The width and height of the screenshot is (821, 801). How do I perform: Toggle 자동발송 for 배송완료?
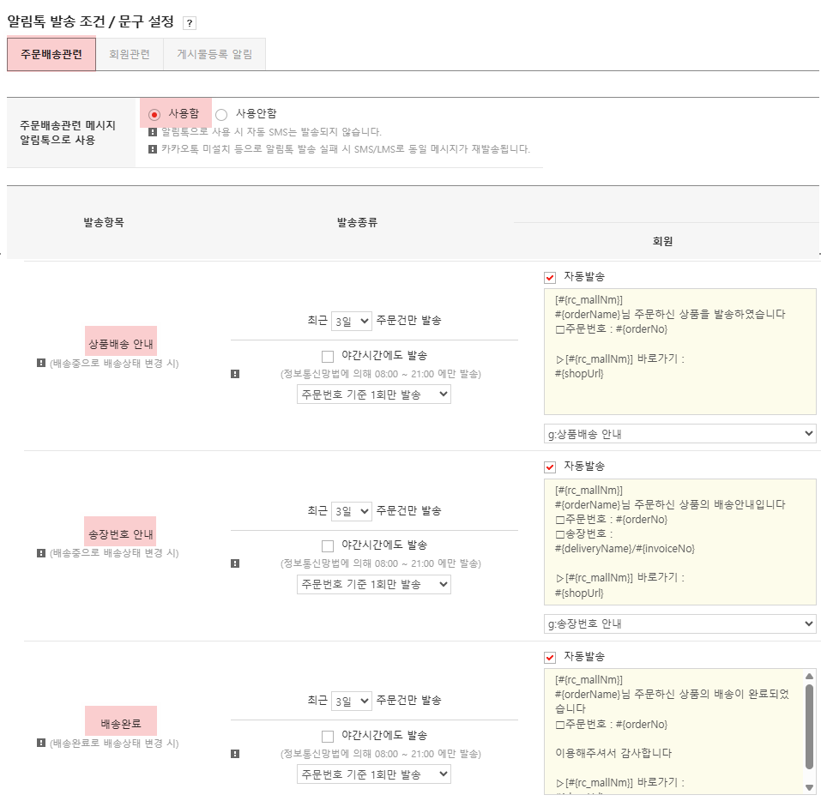550,656
